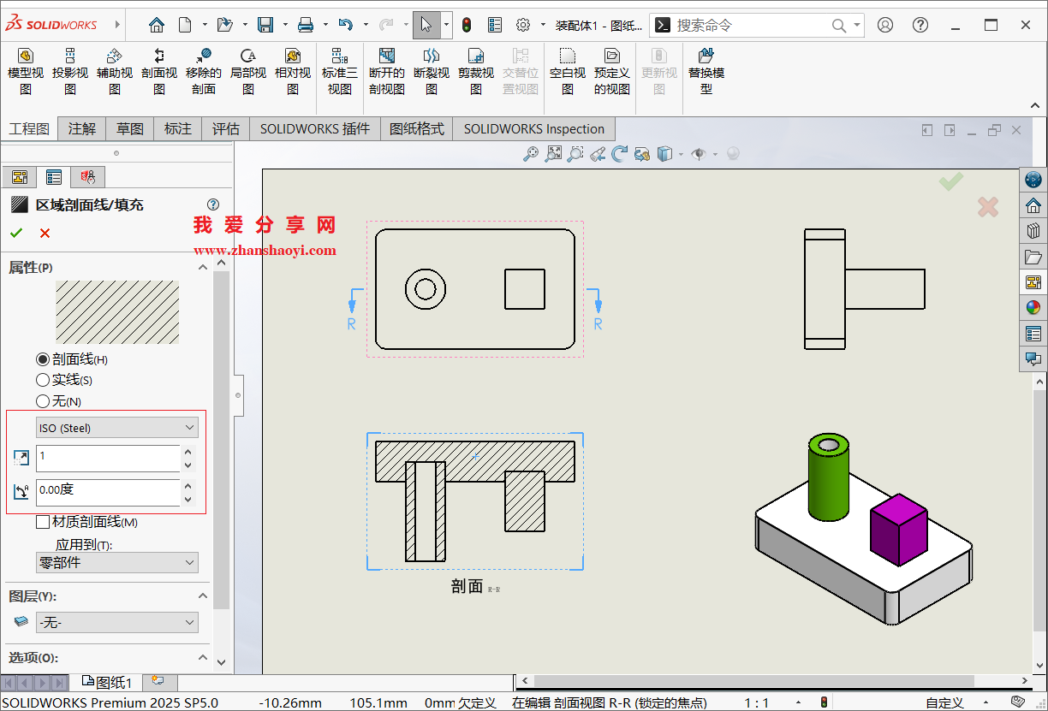Open the Sheet Format (图纸格式) tab
This screenshot has height=711, width=1048.
click(417, 129)
